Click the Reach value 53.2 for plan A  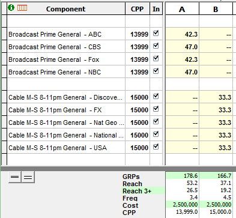click(192, 183)
